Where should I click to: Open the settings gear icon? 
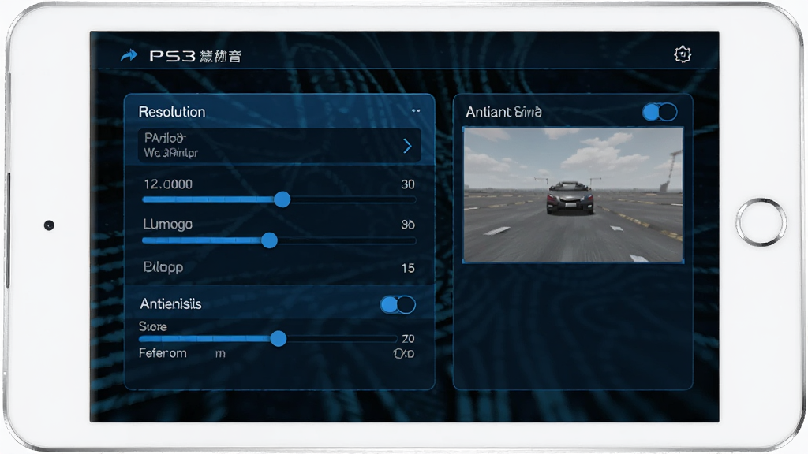click(683, 54)
